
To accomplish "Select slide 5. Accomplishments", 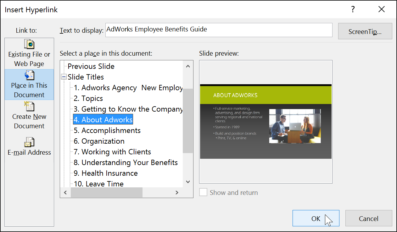I will [x=107, y=130].
